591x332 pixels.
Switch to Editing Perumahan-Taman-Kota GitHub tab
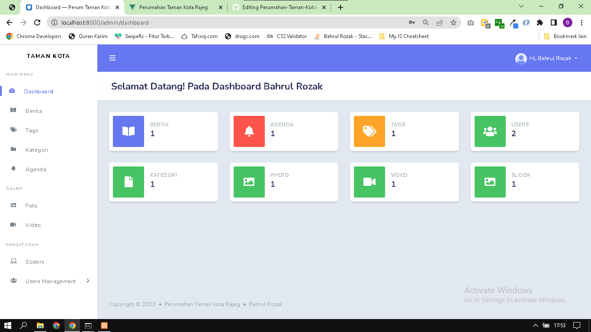pyautogui.click(x=279, y=7)
